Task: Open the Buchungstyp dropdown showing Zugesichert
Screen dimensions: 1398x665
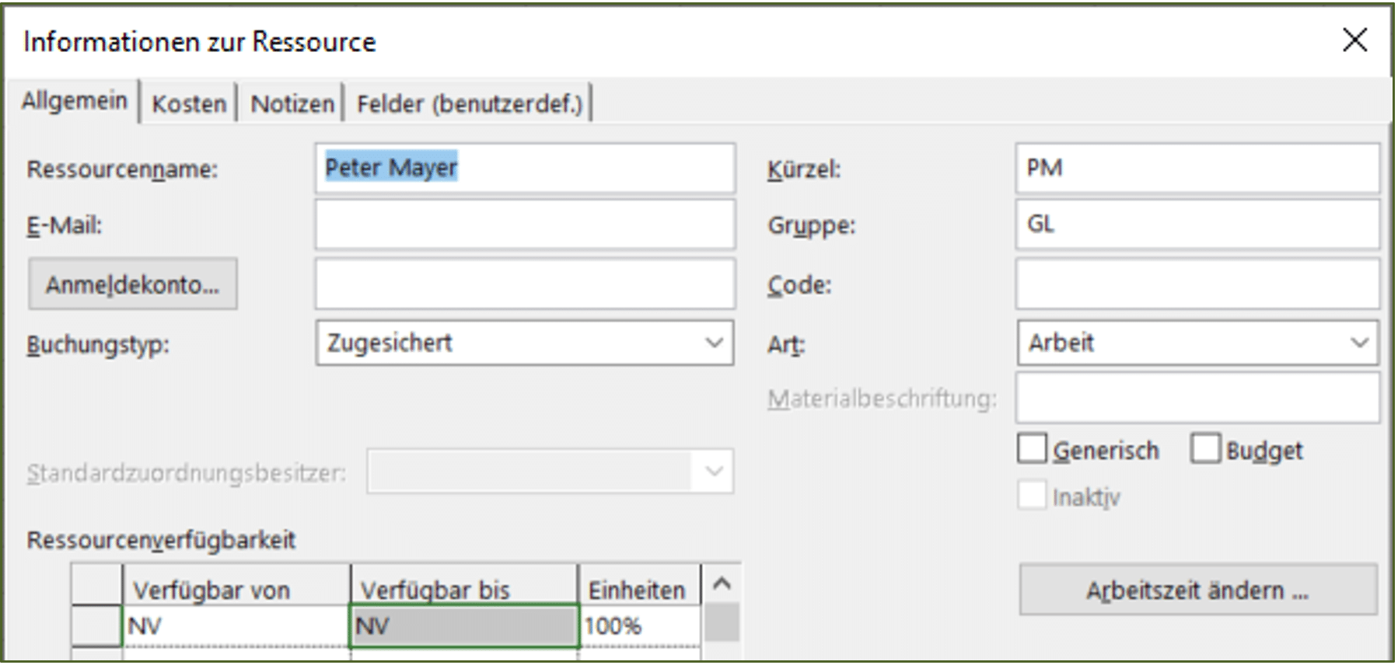Action: tap(525, 343)
